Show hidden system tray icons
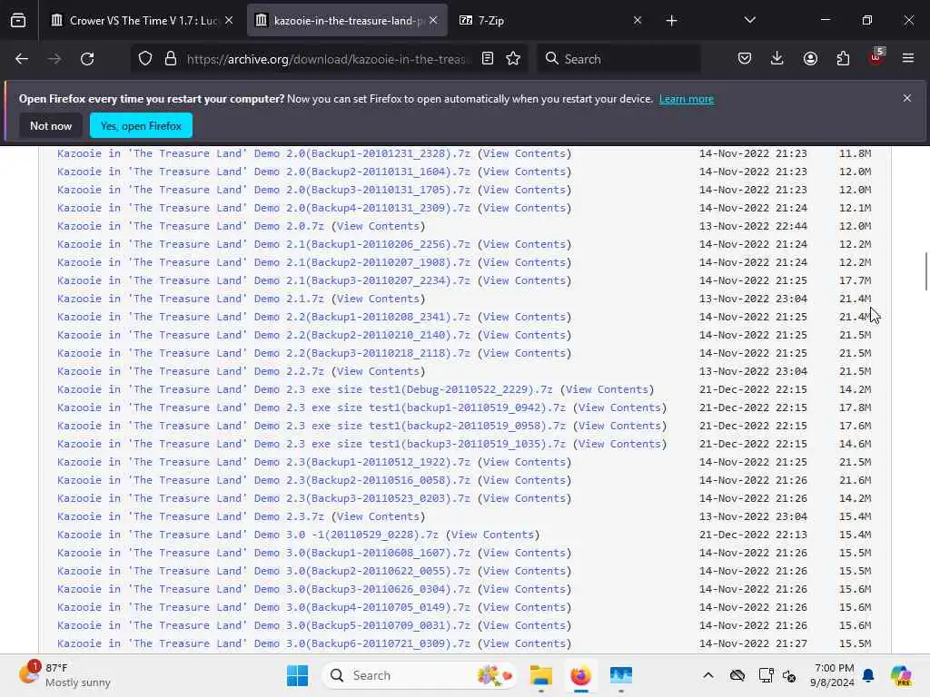 pos(708,675)
